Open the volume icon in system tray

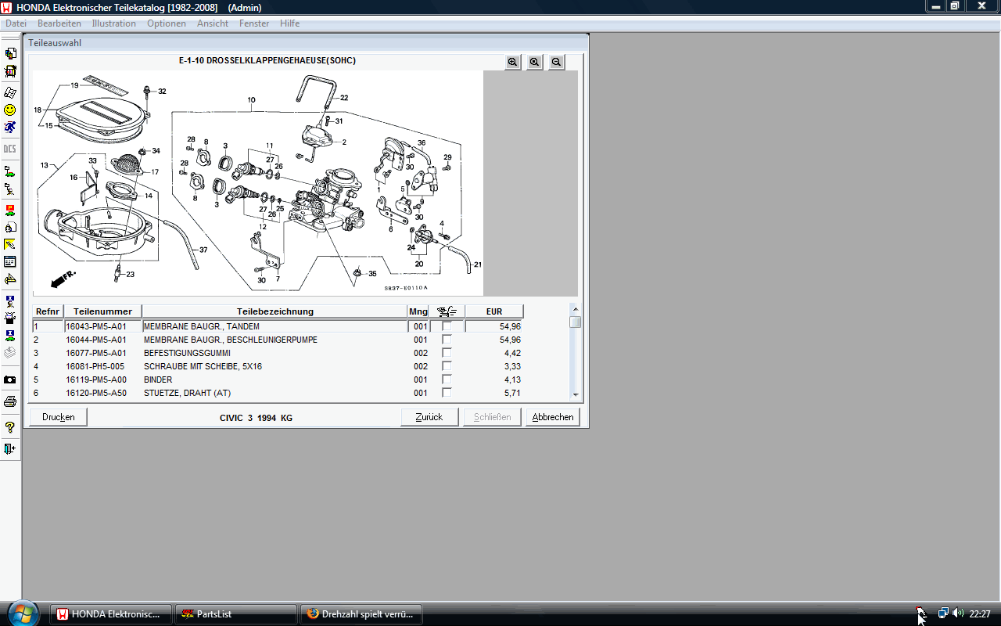tap(958, 613)
